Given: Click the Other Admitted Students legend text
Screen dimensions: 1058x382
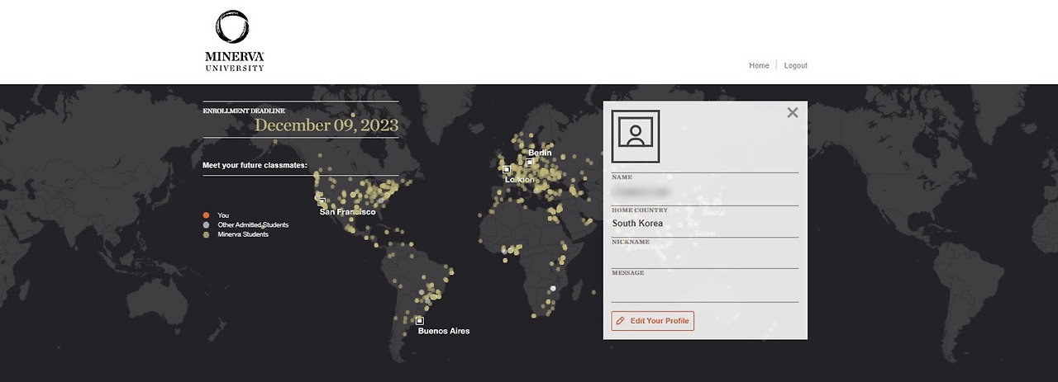Looking at the screenshot, I should click(x=253, y=224).
